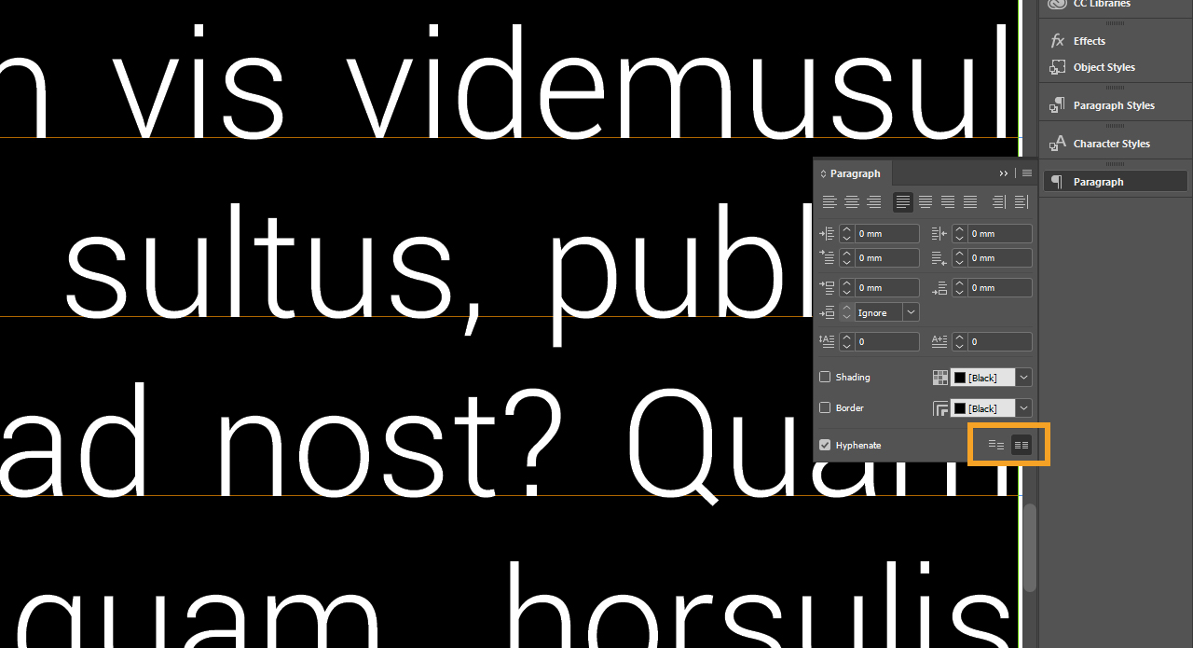Screen dimensions: 1193x648
Task: Open the Character Styles panel icon
Action: [1057, 144]
